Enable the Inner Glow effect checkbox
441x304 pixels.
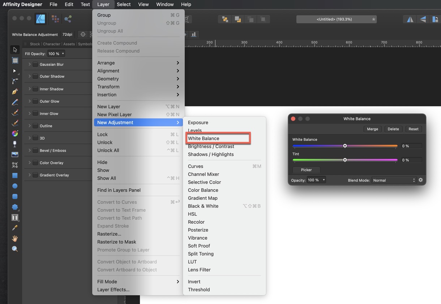[35, 114]
